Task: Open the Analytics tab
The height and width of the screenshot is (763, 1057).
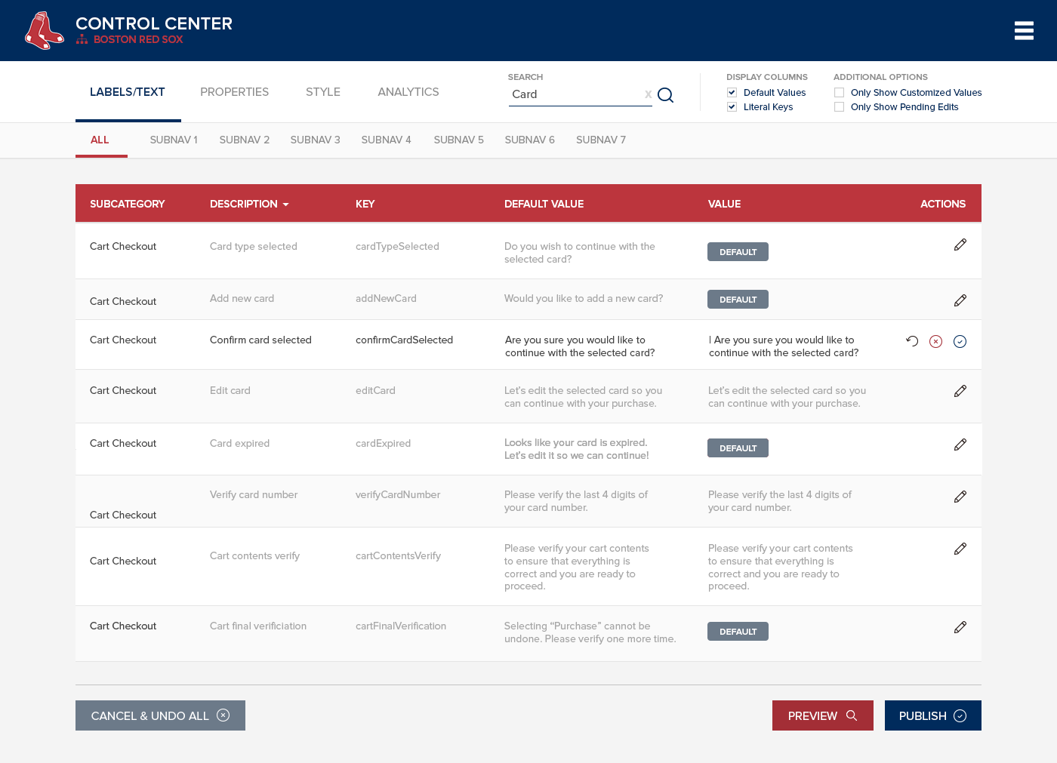Action: coord(408,92)
